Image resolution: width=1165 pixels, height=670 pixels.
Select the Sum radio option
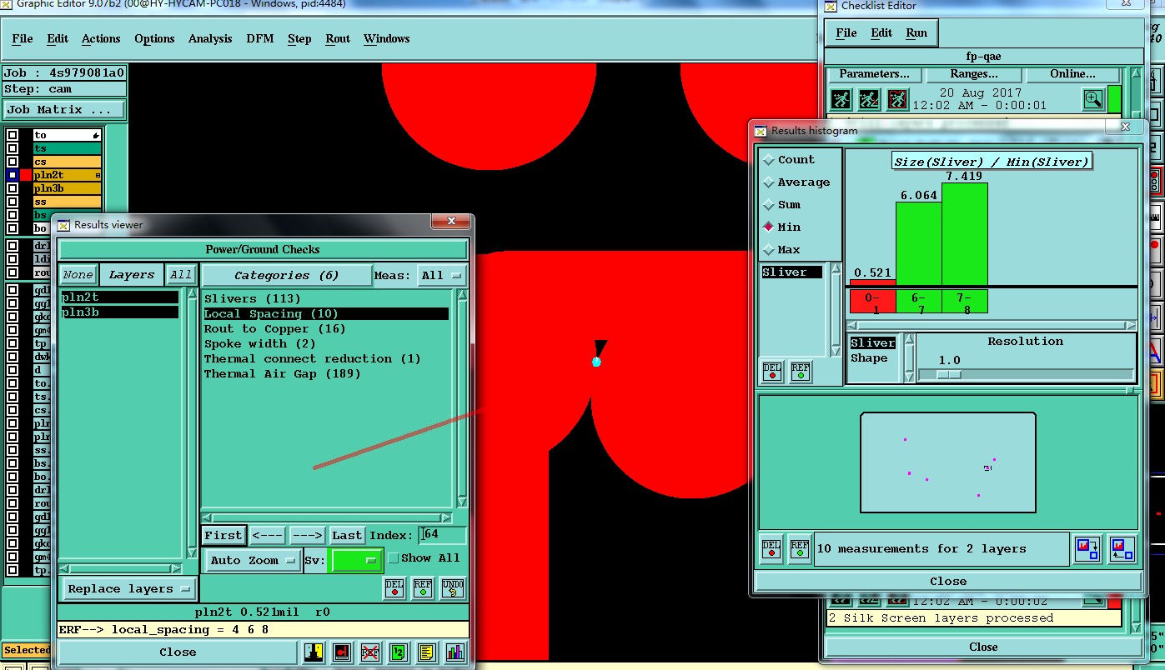tap(769, 204)
